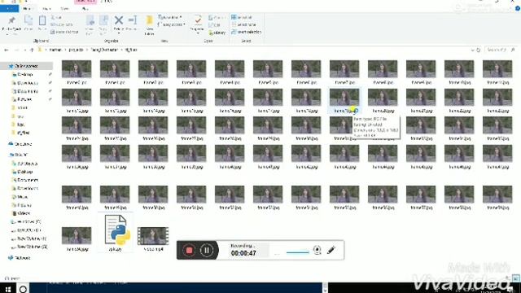Open the File tab

click(9, 9)
